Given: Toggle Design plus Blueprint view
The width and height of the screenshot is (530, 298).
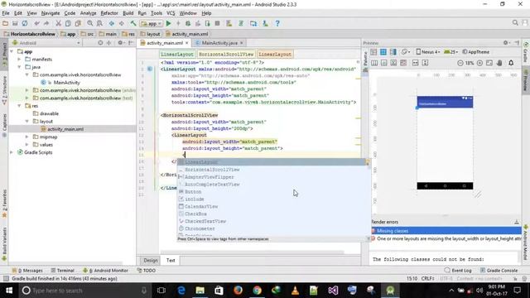Looking at the screenshot, I should pos(393,52).
